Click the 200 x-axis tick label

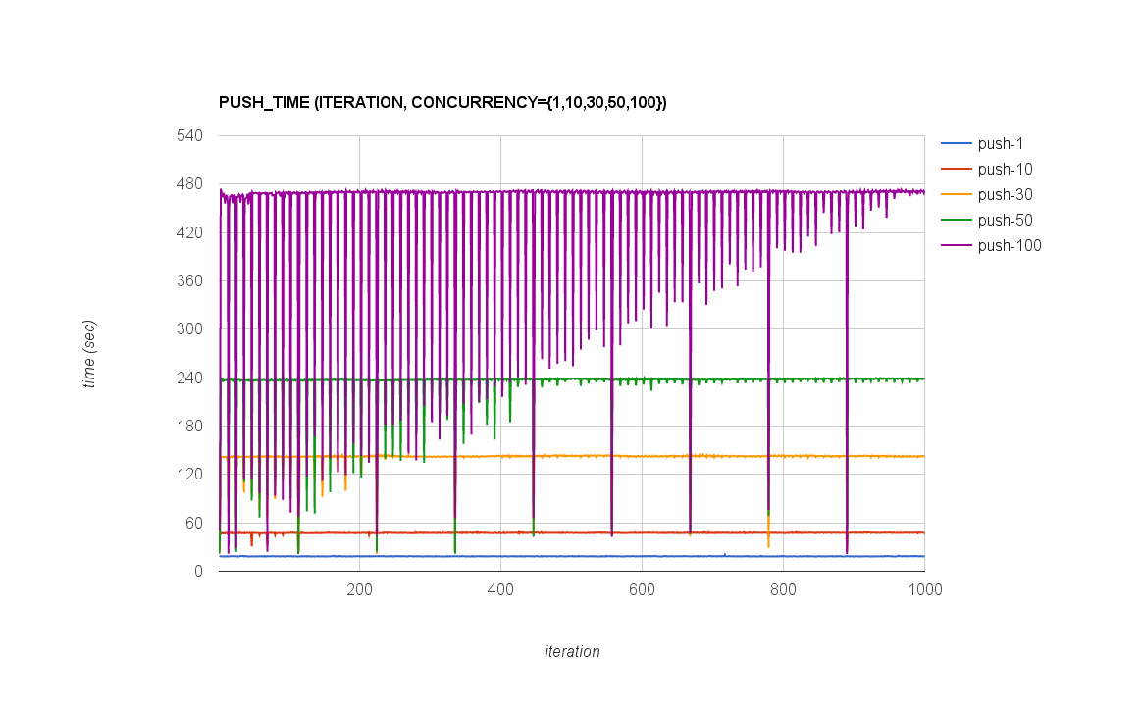click(359, 589)
